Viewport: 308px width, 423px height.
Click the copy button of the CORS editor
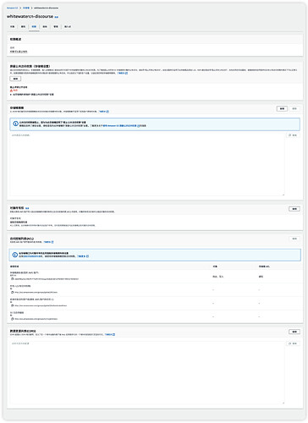pyautogui.click(x=293, y=343)
